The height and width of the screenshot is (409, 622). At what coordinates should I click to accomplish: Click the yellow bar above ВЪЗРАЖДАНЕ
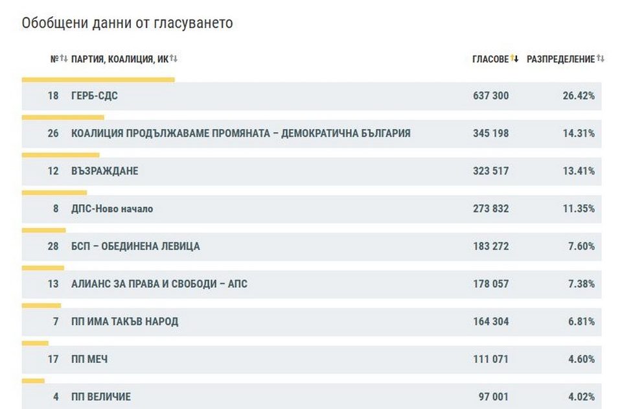click(x=60, y=155)
